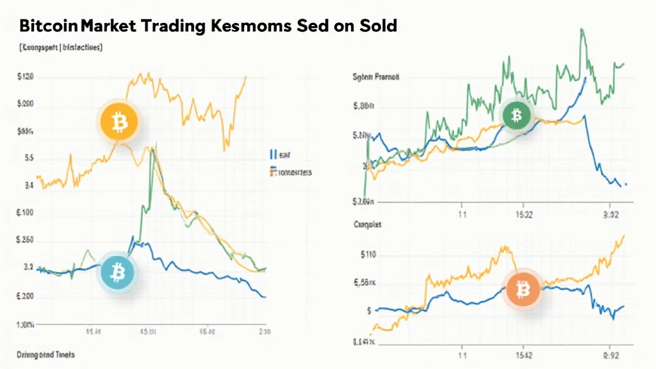Click the $120 y-axis label
This screenshot has width=656, height=369.
point(25,77)
